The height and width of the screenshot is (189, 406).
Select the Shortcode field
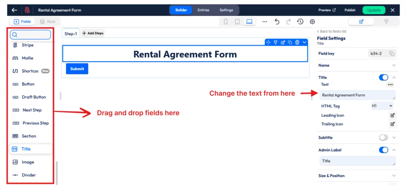(30, 71)
